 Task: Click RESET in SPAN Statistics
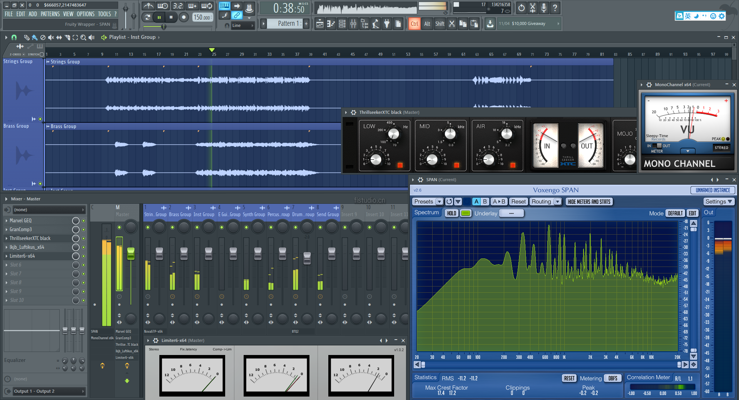coord(569,378)
